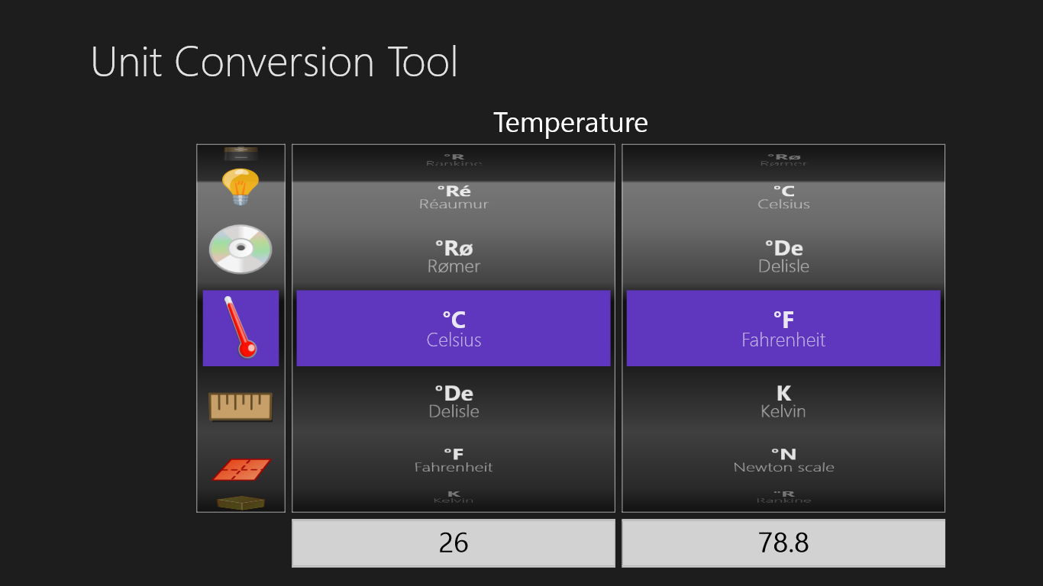Click the highlighted Fahrenheit target unit

783,328
